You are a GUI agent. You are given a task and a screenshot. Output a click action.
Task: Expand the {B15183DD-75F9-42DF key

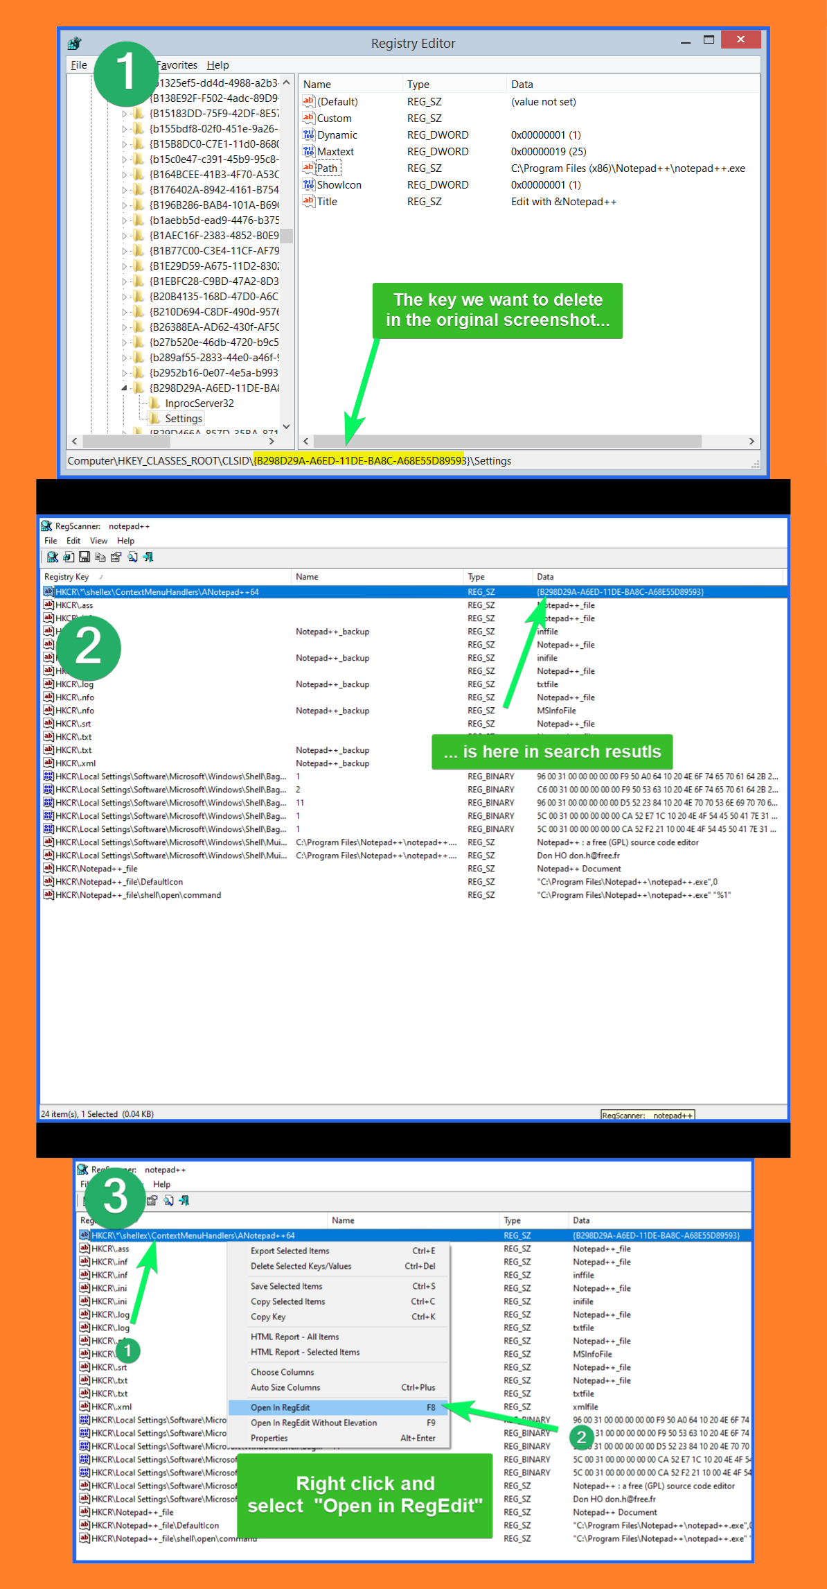coord(125,114)
